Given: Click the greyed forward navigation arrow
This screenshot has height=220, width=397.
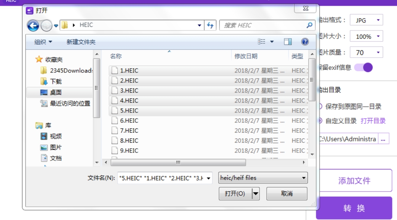Looking at the screenshot, I should (x=46, y=25).
